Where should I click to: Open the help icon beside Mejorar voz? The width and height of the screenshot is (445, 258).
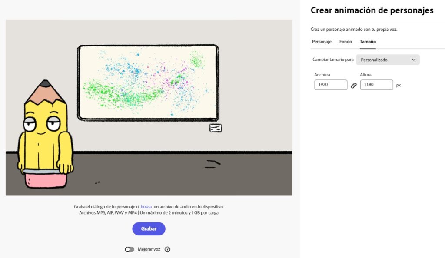167,249
